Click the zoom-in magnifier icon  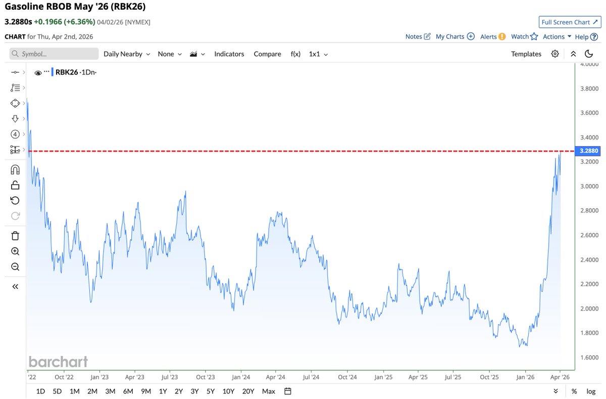tap(15, 251)
